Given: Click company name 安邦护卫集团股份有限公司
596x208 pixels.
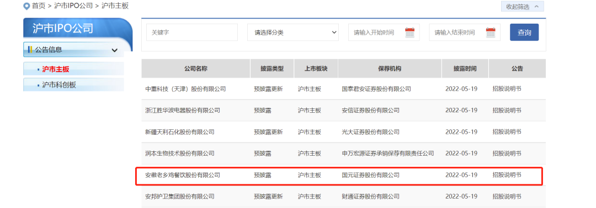Looking at the screenshot, I should [x=180, y=196].
